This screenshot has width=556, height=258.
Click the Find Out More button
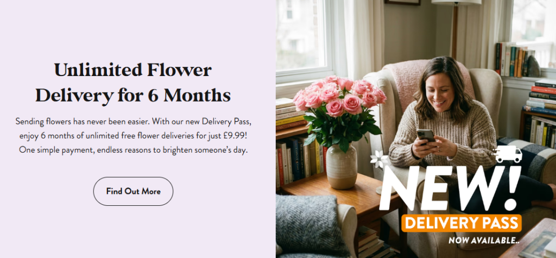[x=133, y=191]
